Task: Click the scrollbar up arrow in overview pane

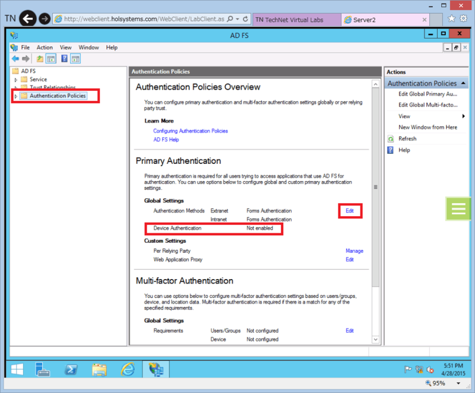Action: tap(376, 84)
